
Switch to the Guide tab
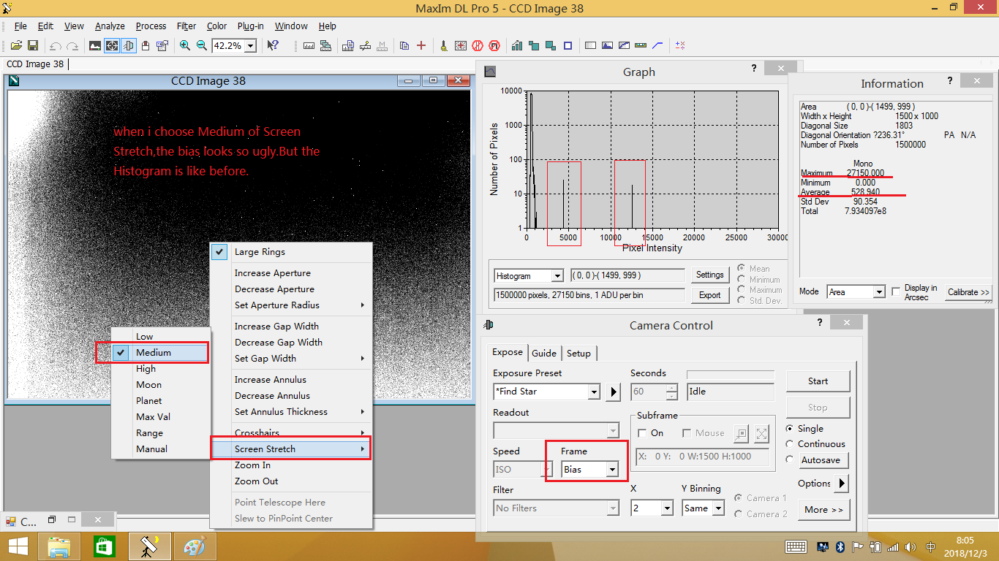[543, 353]
